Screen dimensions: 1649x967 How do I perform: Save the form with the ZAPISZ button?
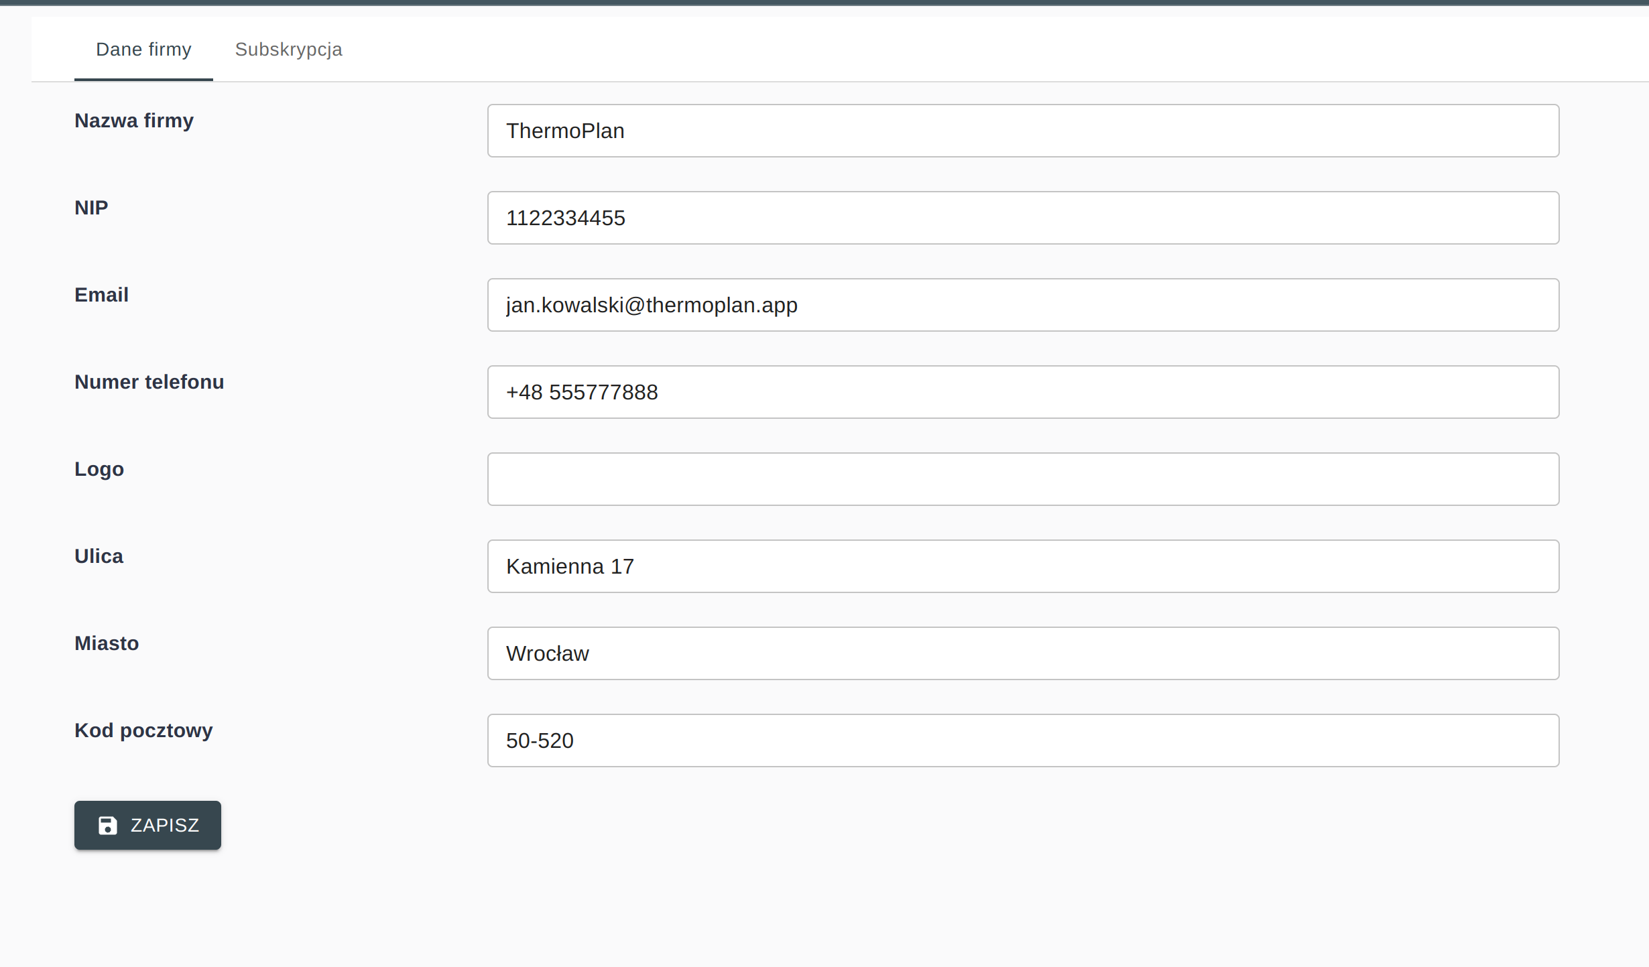click(x=147, y=825)
